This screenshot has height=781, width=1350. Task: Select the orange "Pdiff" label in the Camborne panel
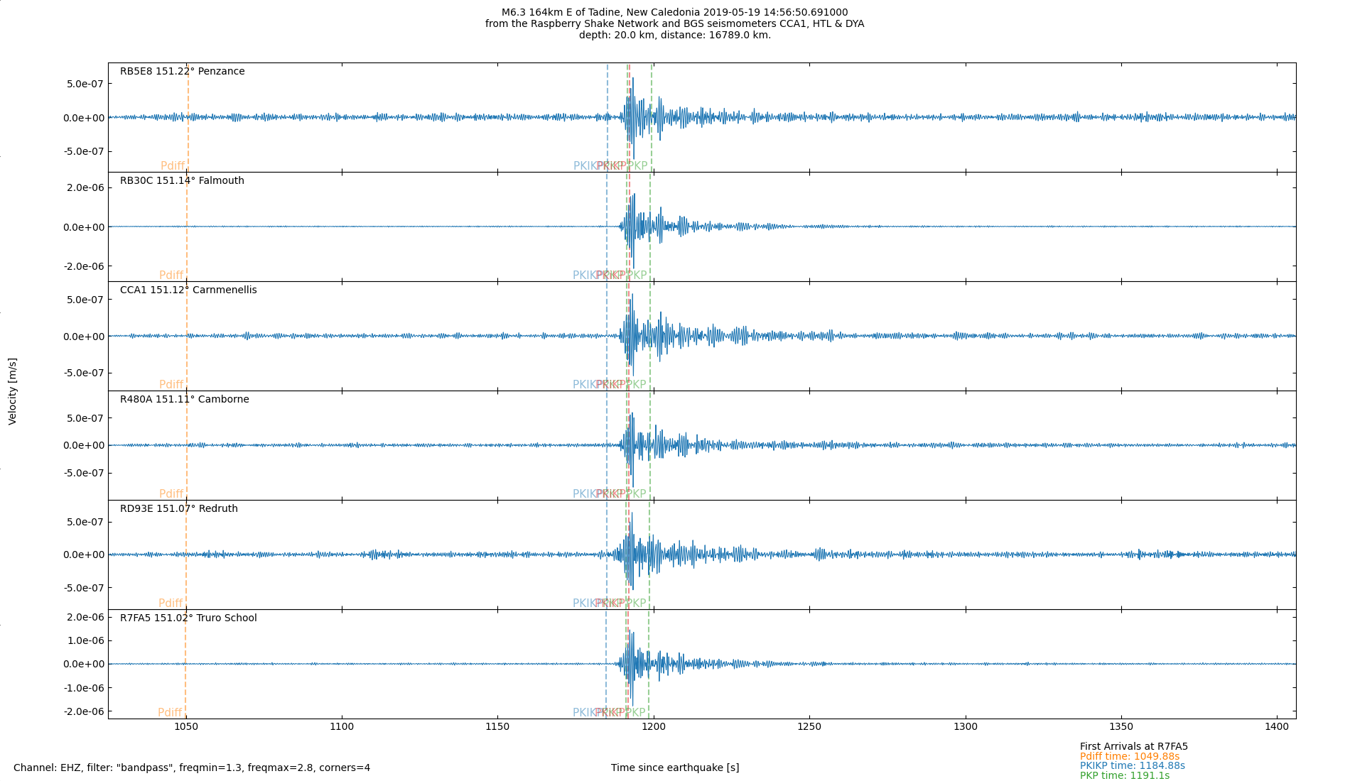tap(171, 494)
